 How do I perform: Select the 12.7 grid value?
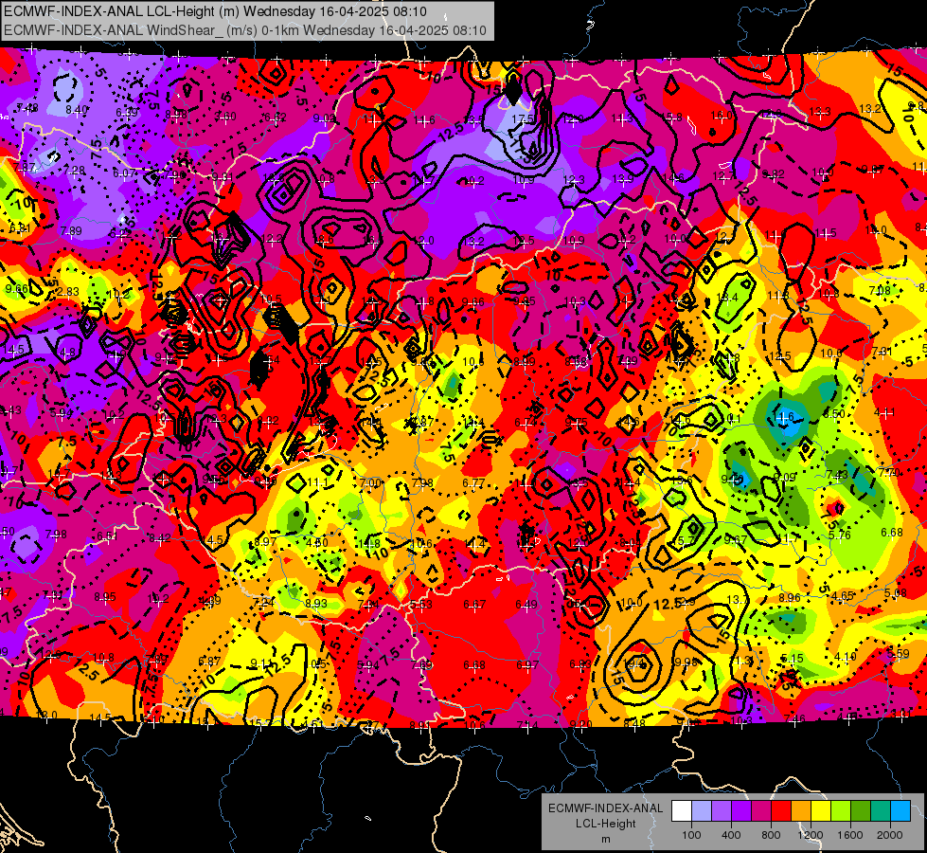[723, 175]
